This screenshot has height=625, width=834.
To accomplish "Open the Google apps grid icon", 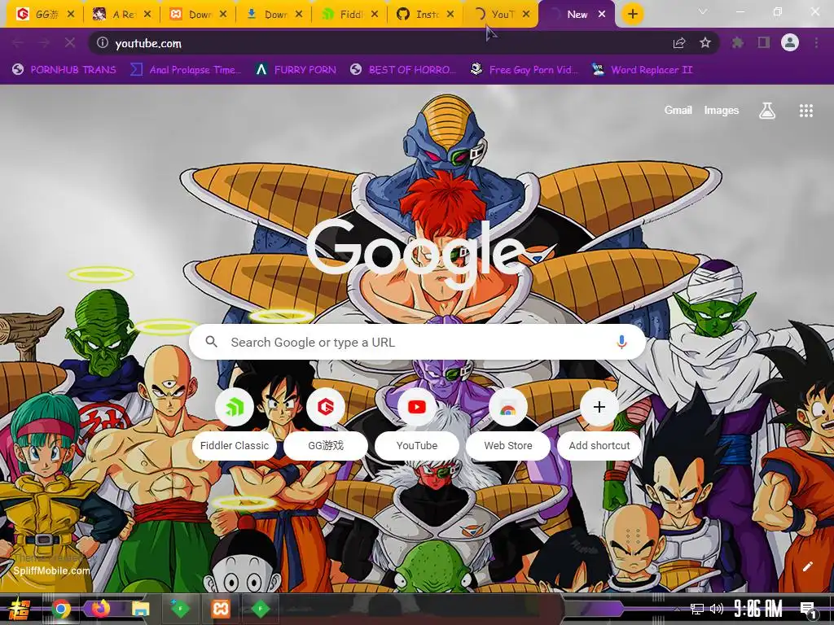I will click(805, 111).
